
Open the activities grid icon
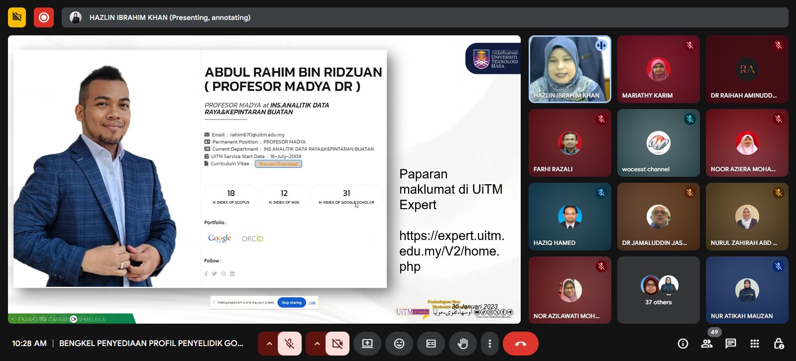tap(755, 344)
